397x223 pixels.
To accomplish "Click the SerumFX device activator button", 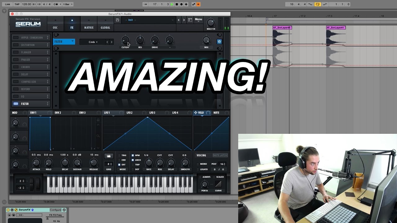I will [x=8, y=210].
